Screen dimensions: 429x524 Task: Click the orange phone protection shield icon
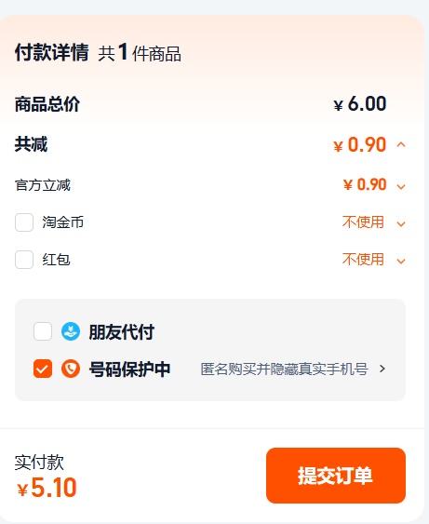click(x=71, y=369)
